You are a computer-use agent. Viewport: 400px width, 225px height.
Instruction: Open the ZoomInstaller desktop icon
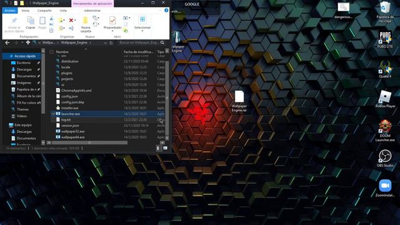click(x=385, y=188)
